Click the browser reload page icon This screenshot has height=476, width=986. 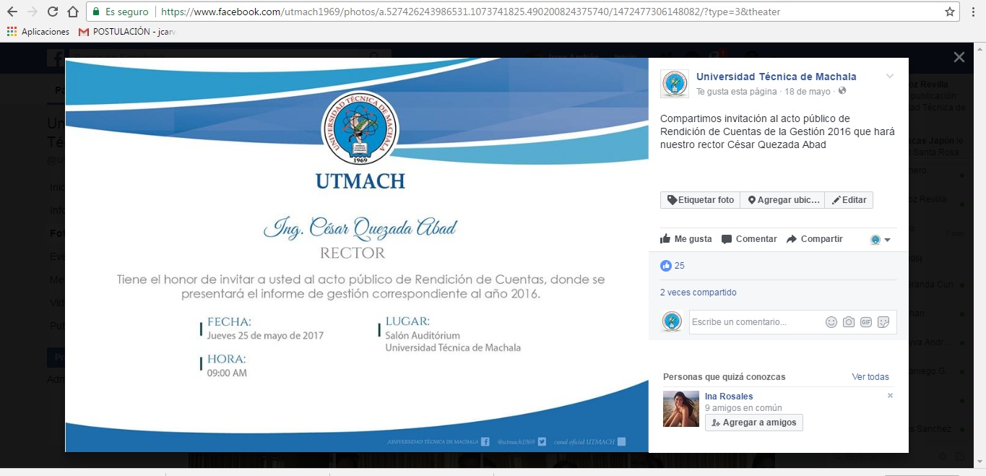click(52, 12)
